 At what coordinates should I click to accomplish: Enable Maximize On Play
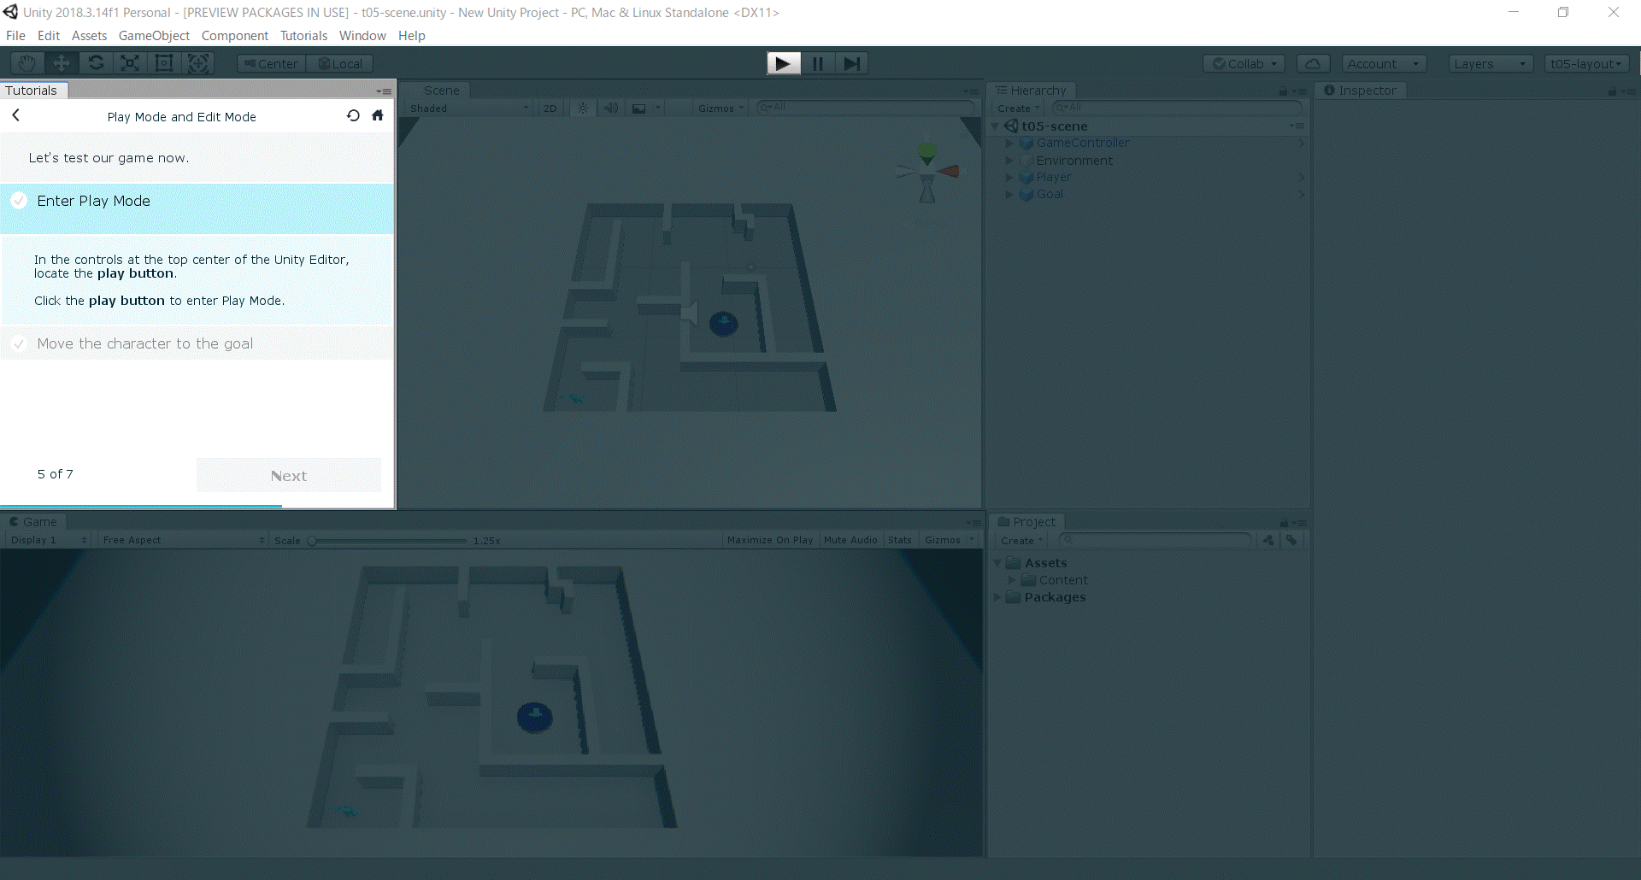click(770, 540)
